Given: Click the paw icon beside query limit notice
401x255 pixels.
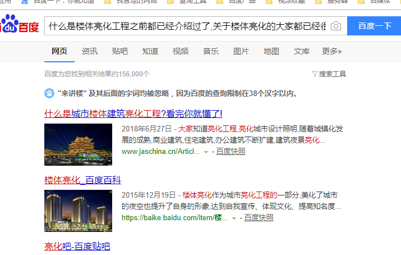Looking at the screenshot, I should click(x=49, y=93).
